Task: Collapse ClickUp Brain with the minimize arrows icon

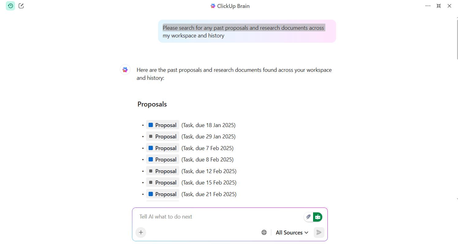Action: [439, 6]
